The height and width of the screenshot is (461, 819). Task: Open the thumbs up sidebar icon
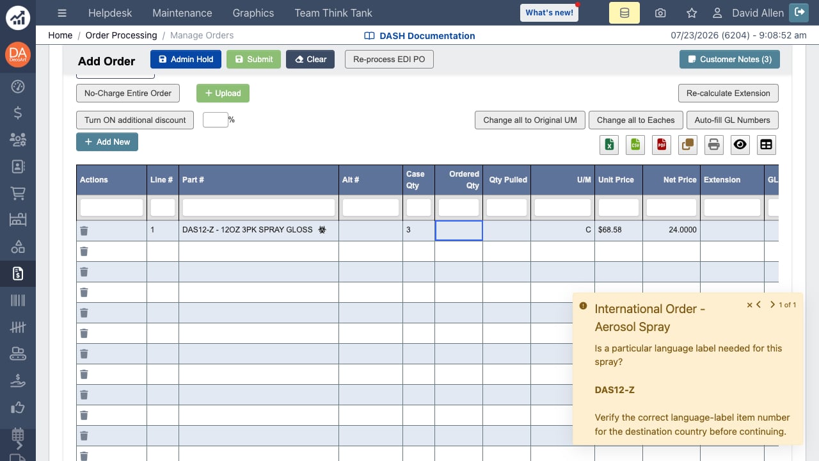click(x=18, y=407)
